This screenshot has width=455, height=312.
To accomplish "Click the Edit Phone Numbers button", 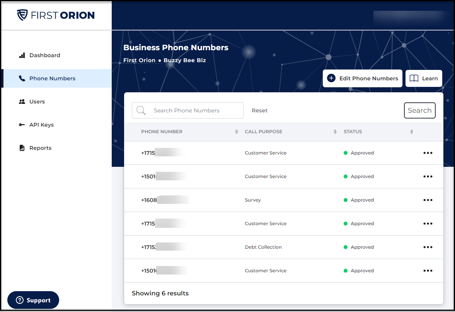I will (x=363, y=78).
